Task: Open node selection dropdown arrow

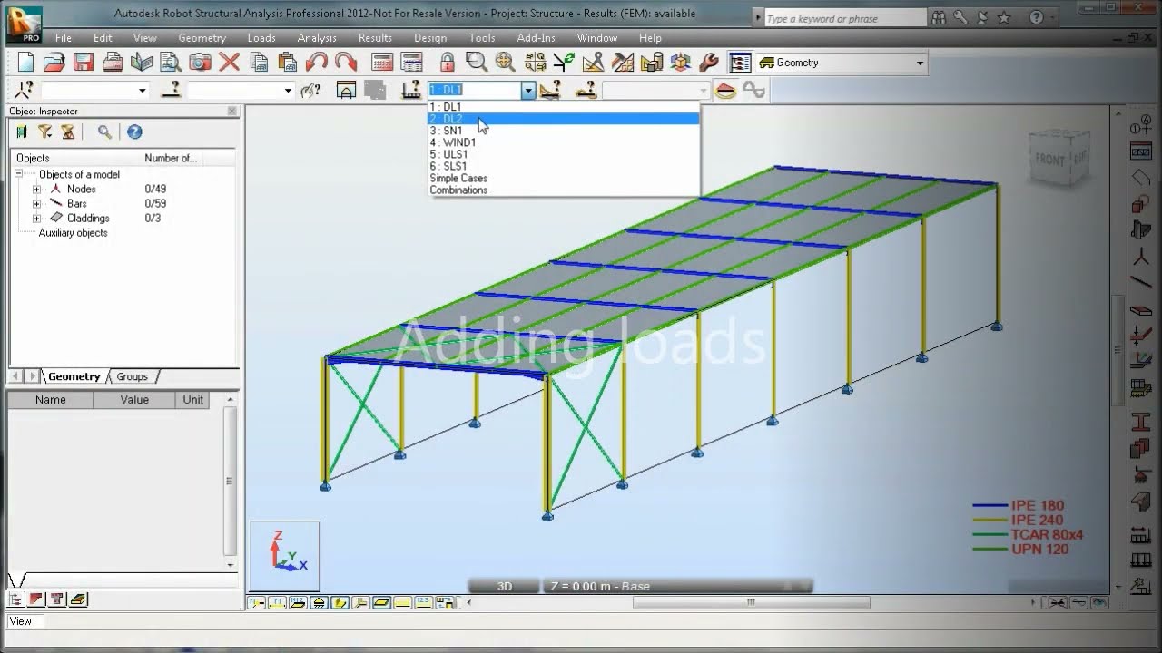Action: 142,90
